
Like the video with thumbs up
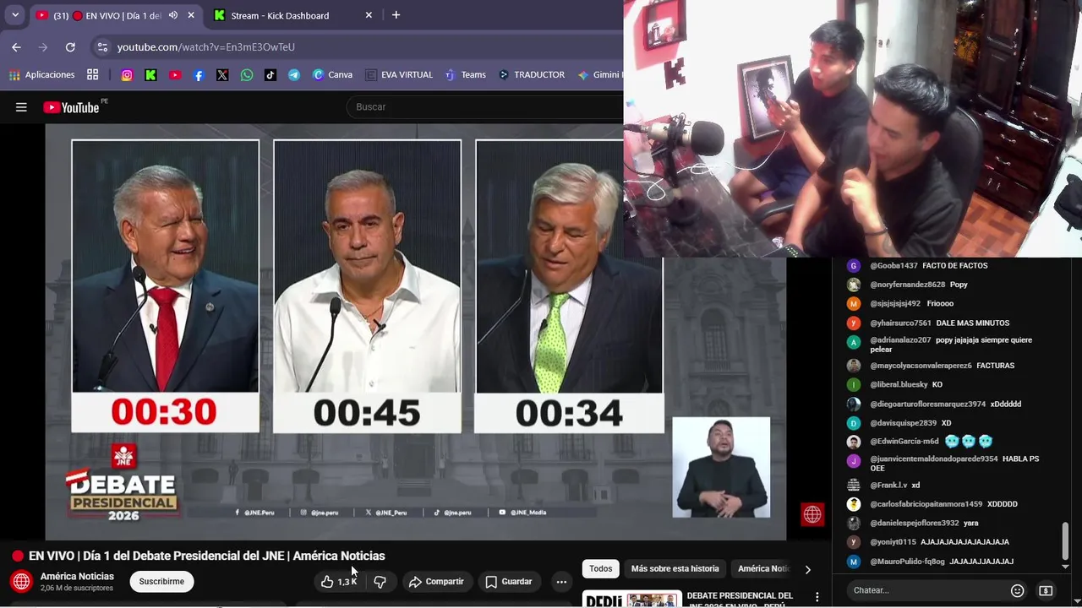click(338, 582)
